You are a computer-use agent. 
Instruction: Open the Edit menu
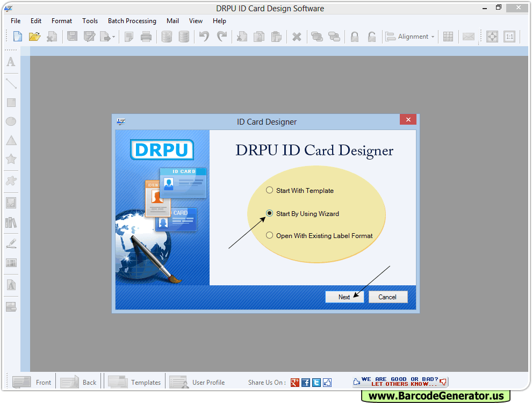pos(36,21)
